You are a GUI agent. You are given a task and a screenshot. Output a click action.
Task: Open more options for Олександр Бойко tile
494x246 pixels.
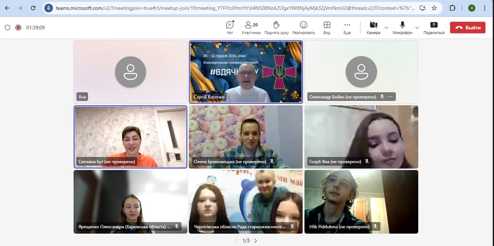pos(390,97)
